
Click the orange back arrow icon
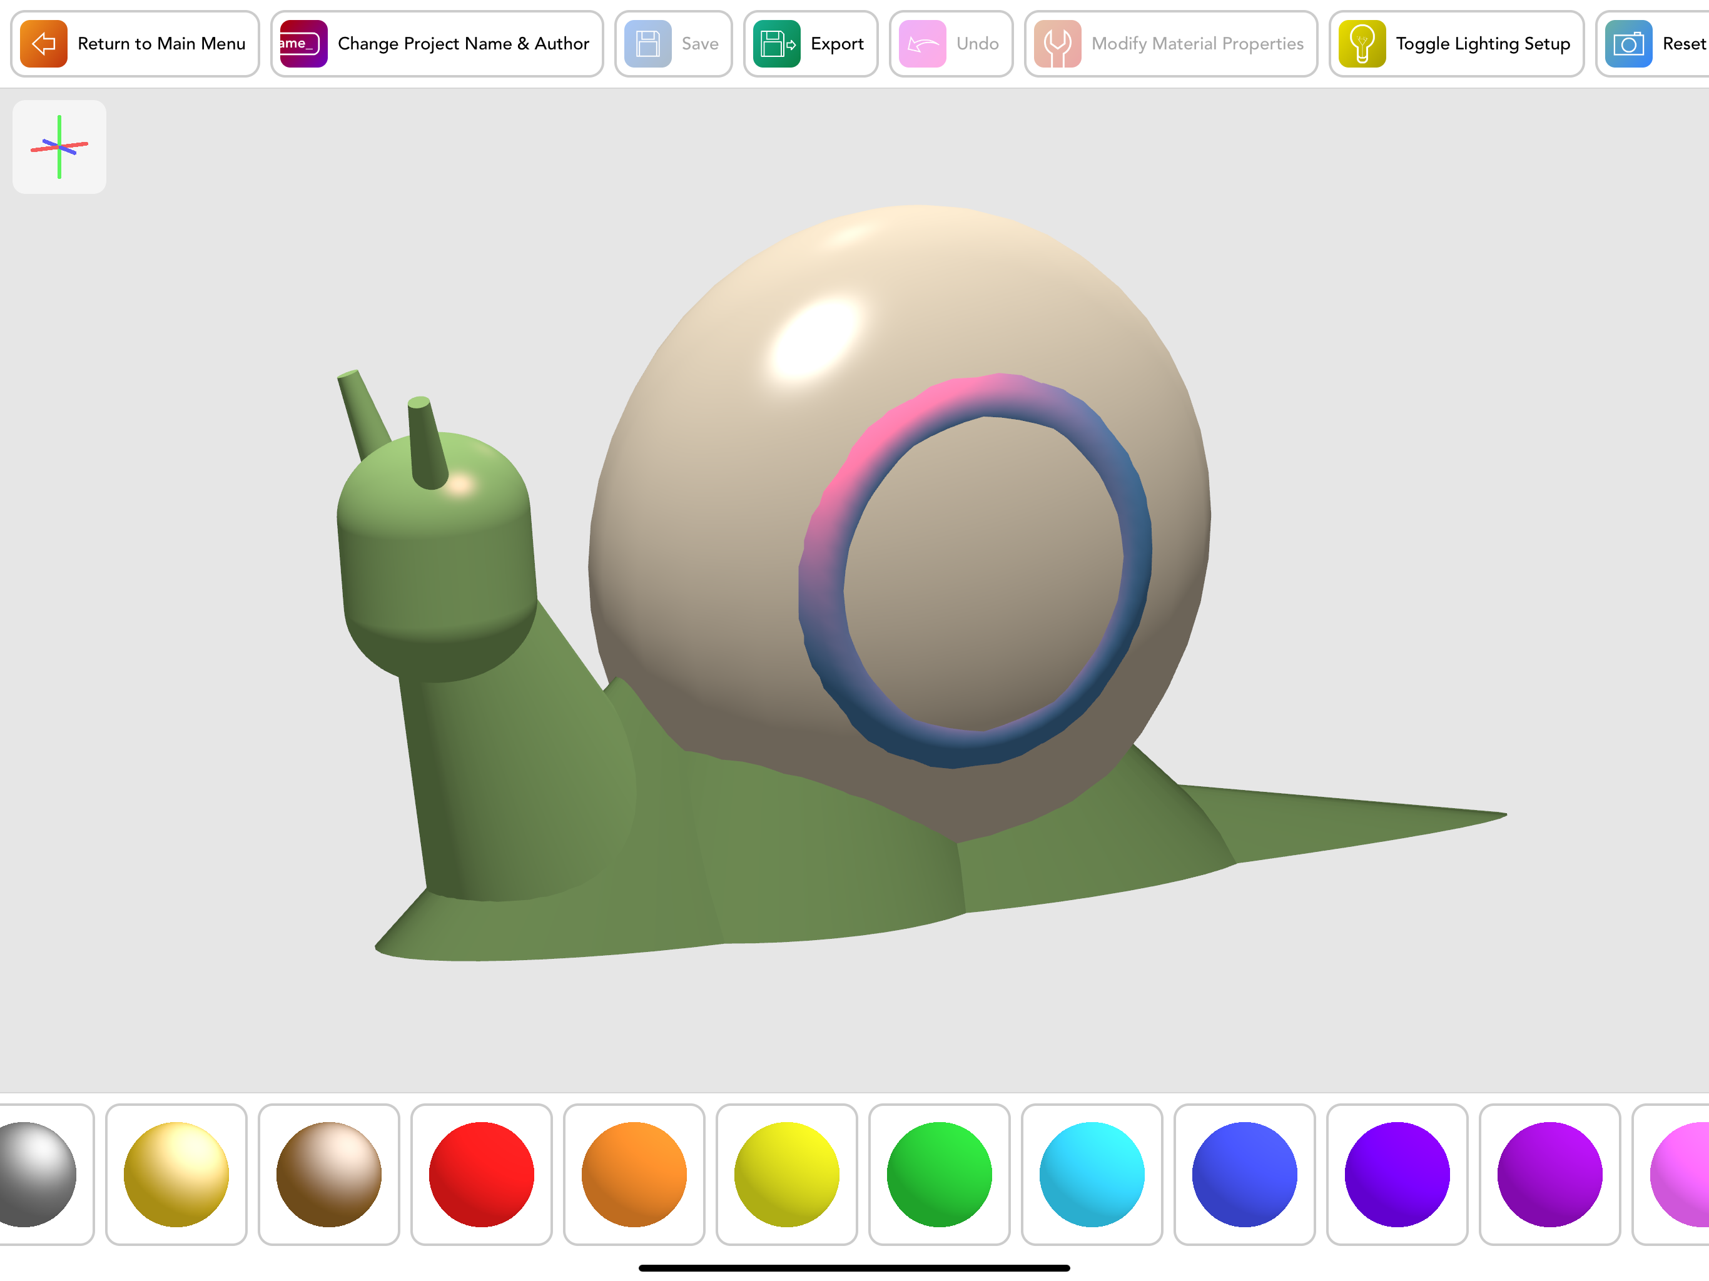click(43, 43)
